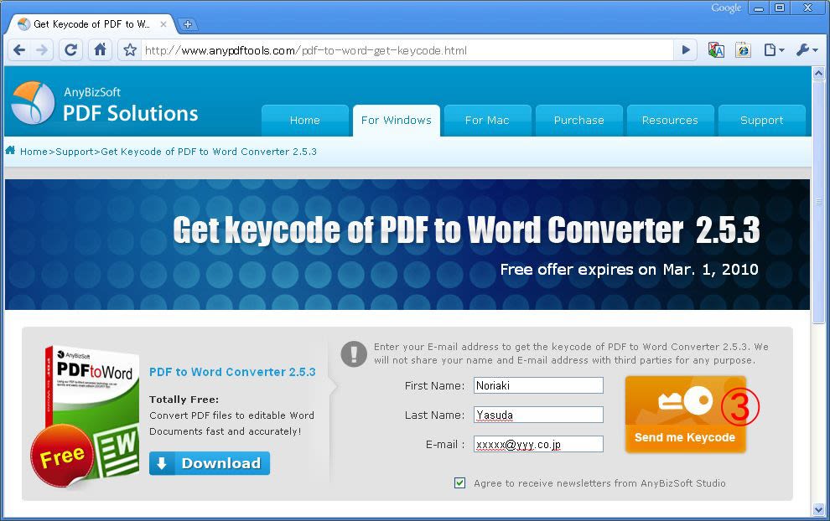Open the page menu dropdown
The image size is (830, 521).
coord(775,50)
